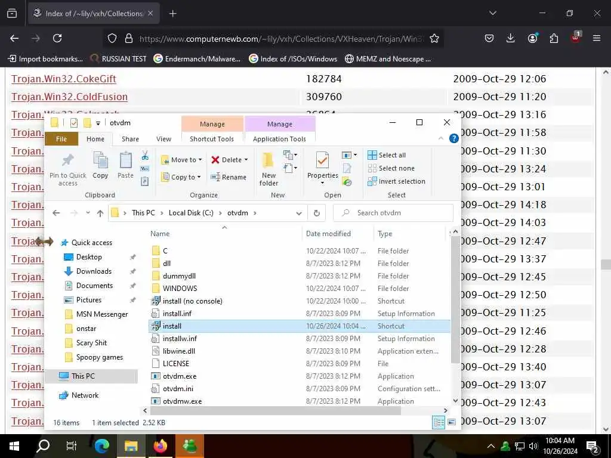Open Task View on the taskbar

(72, 446)
